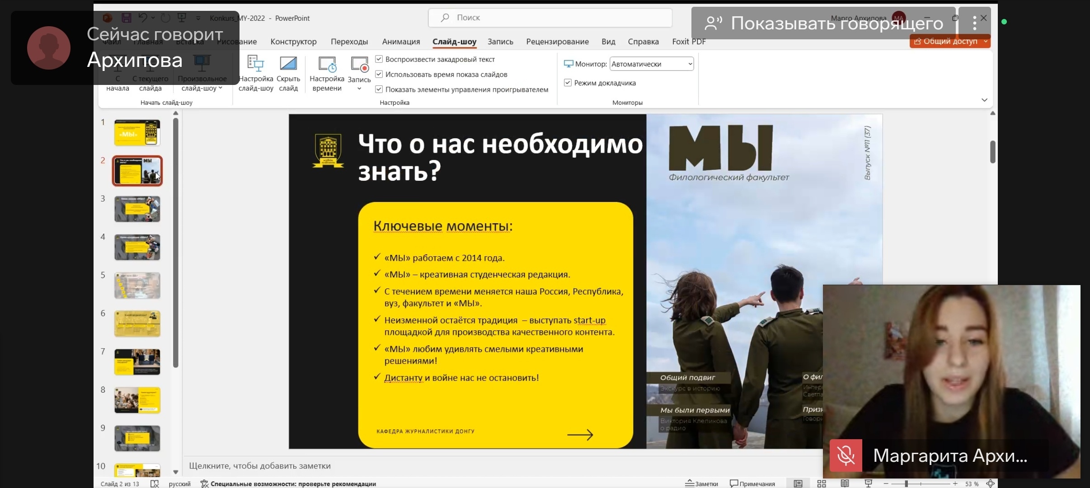
Task: Open the Переходы tab
Action: tap(349, 42)
